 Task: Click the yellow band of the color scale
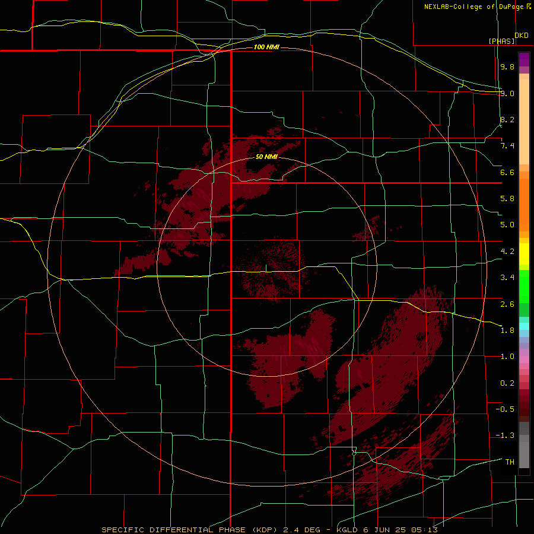(524, 254)
